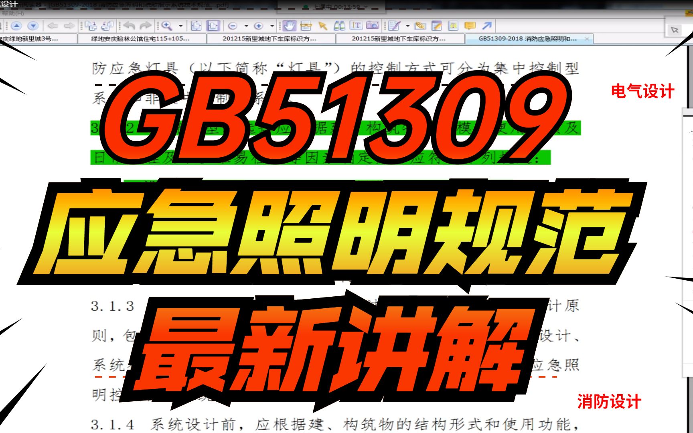
Task: Go forward to the next view arrow
Action: coord(69,26)
